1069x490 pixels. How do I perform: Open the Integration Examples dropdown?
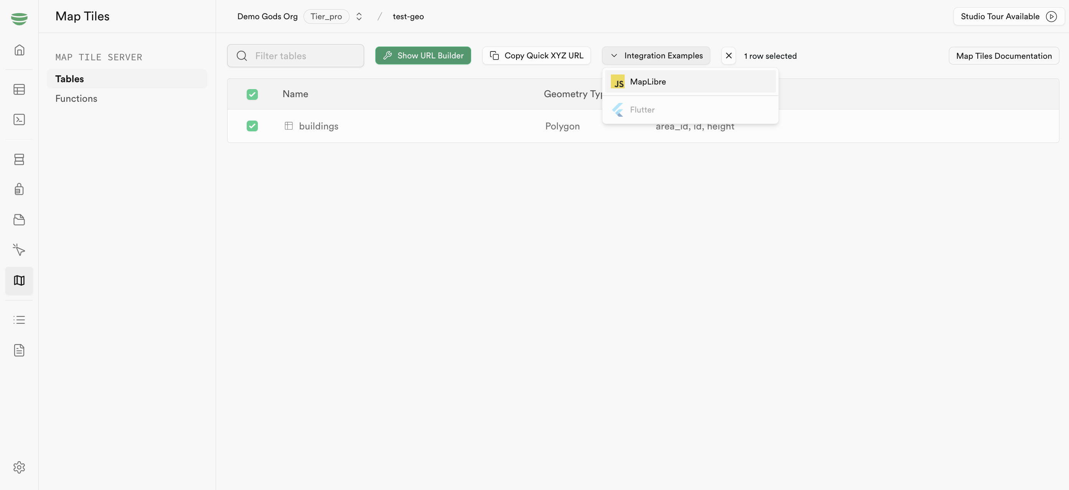click(x=656, y=55)
